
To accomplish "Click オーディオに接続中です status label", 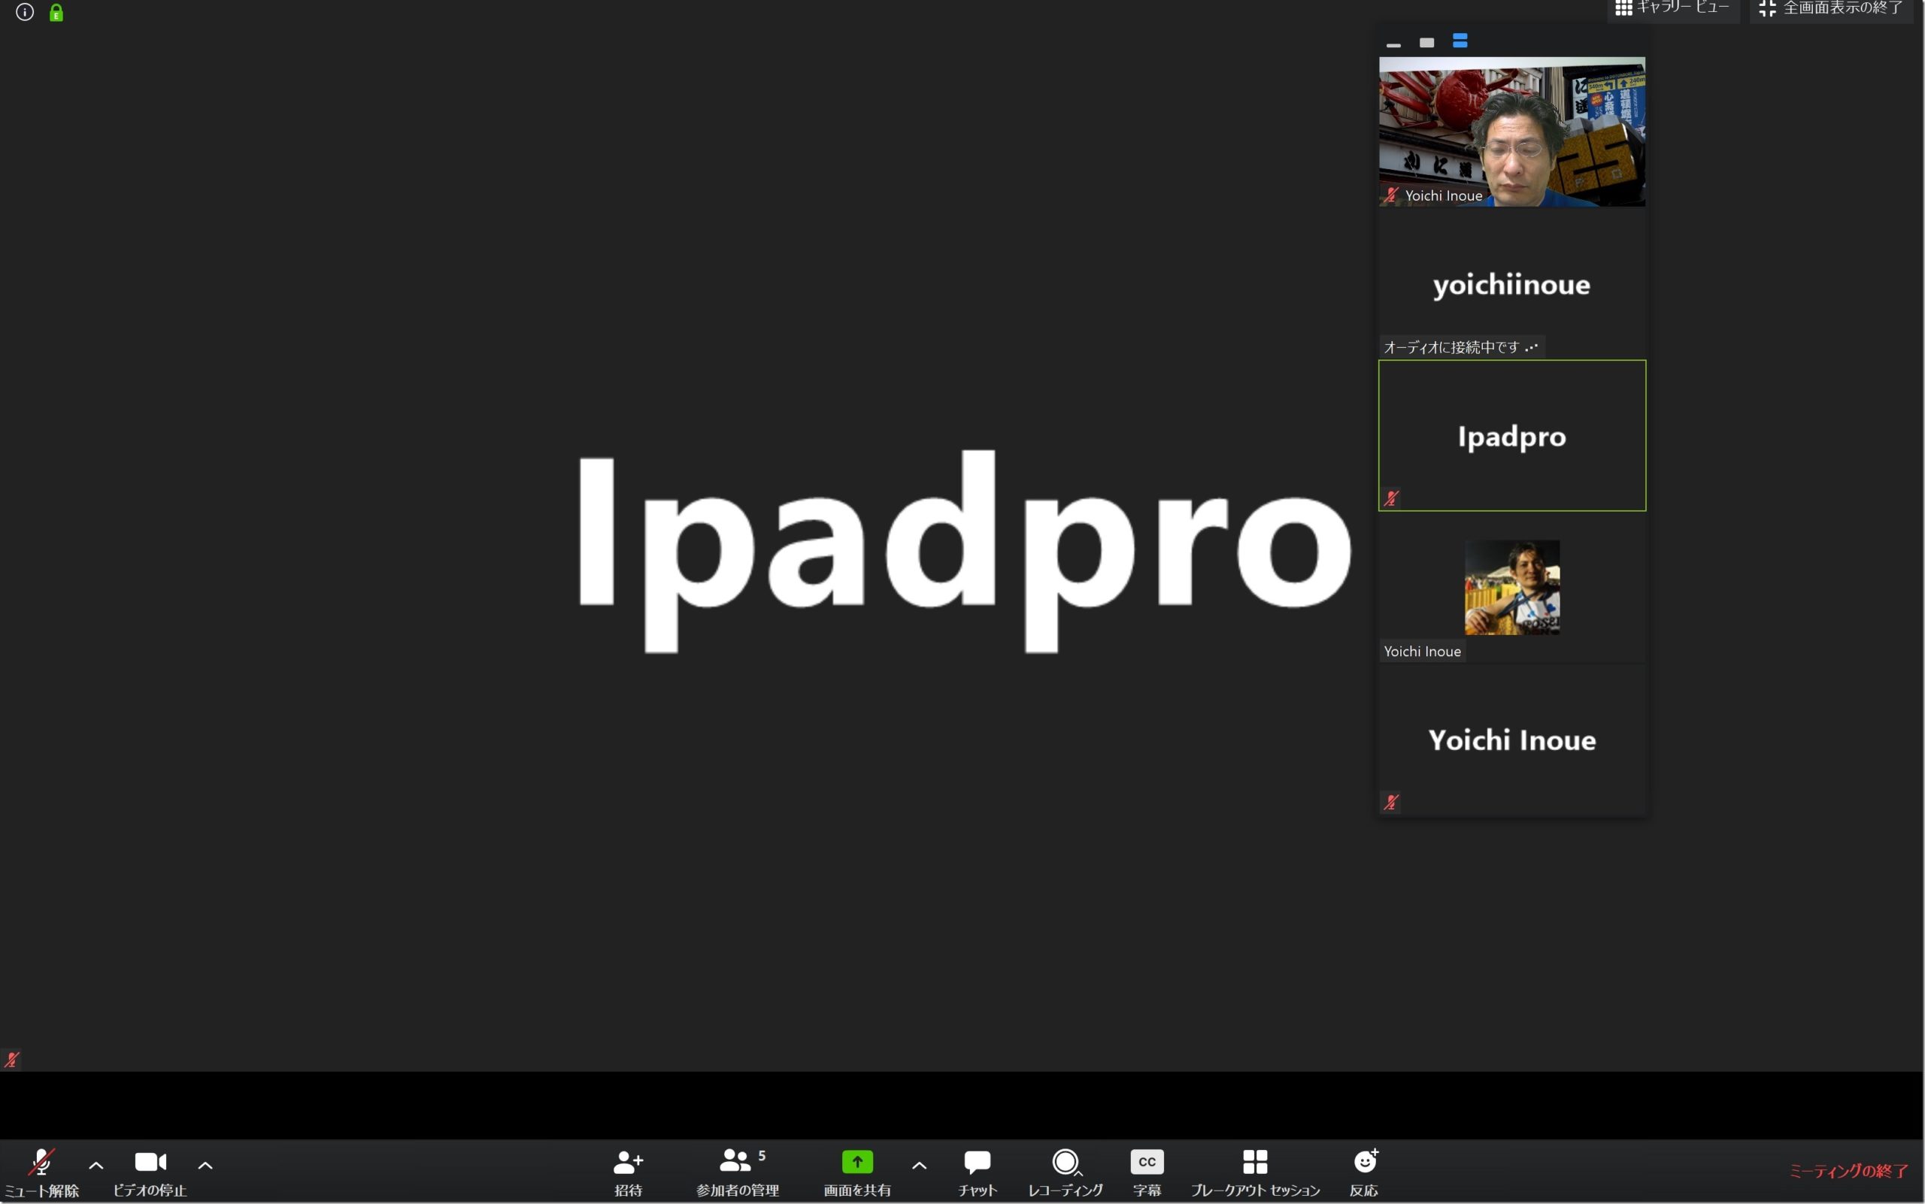I will (x=1461, y=347).
